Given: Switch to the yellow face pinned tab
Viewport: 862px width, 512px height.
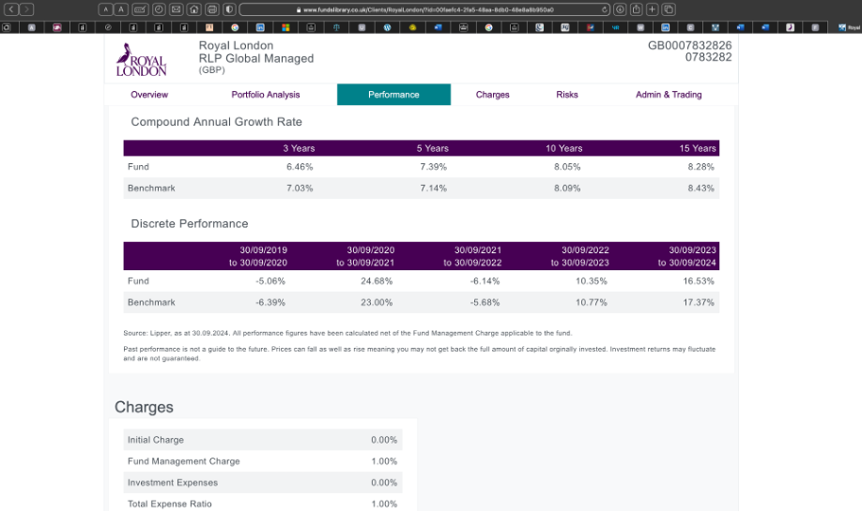Looking at the screenshot, I should pyautogui.click(x=412, y=27).
